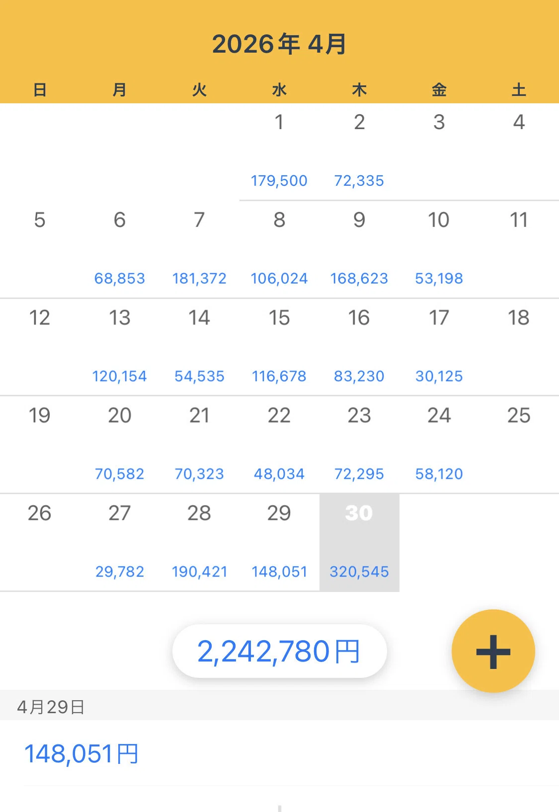The height and width of the screenshot is (812, 559).
Task: Select Sunday April 19 cell
Action: tap(40, 444)
